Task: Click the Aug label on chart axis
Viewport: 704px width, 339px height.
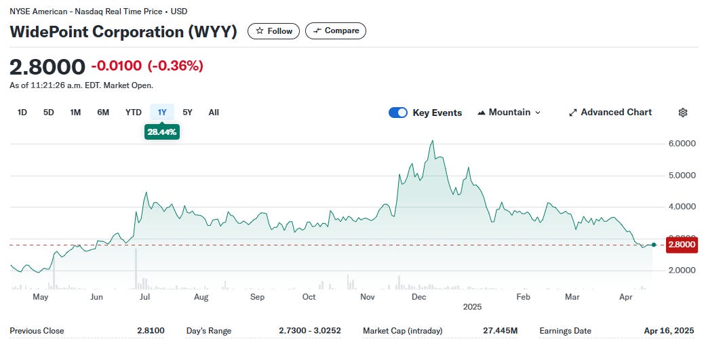Action: click(x=201, y=297)
